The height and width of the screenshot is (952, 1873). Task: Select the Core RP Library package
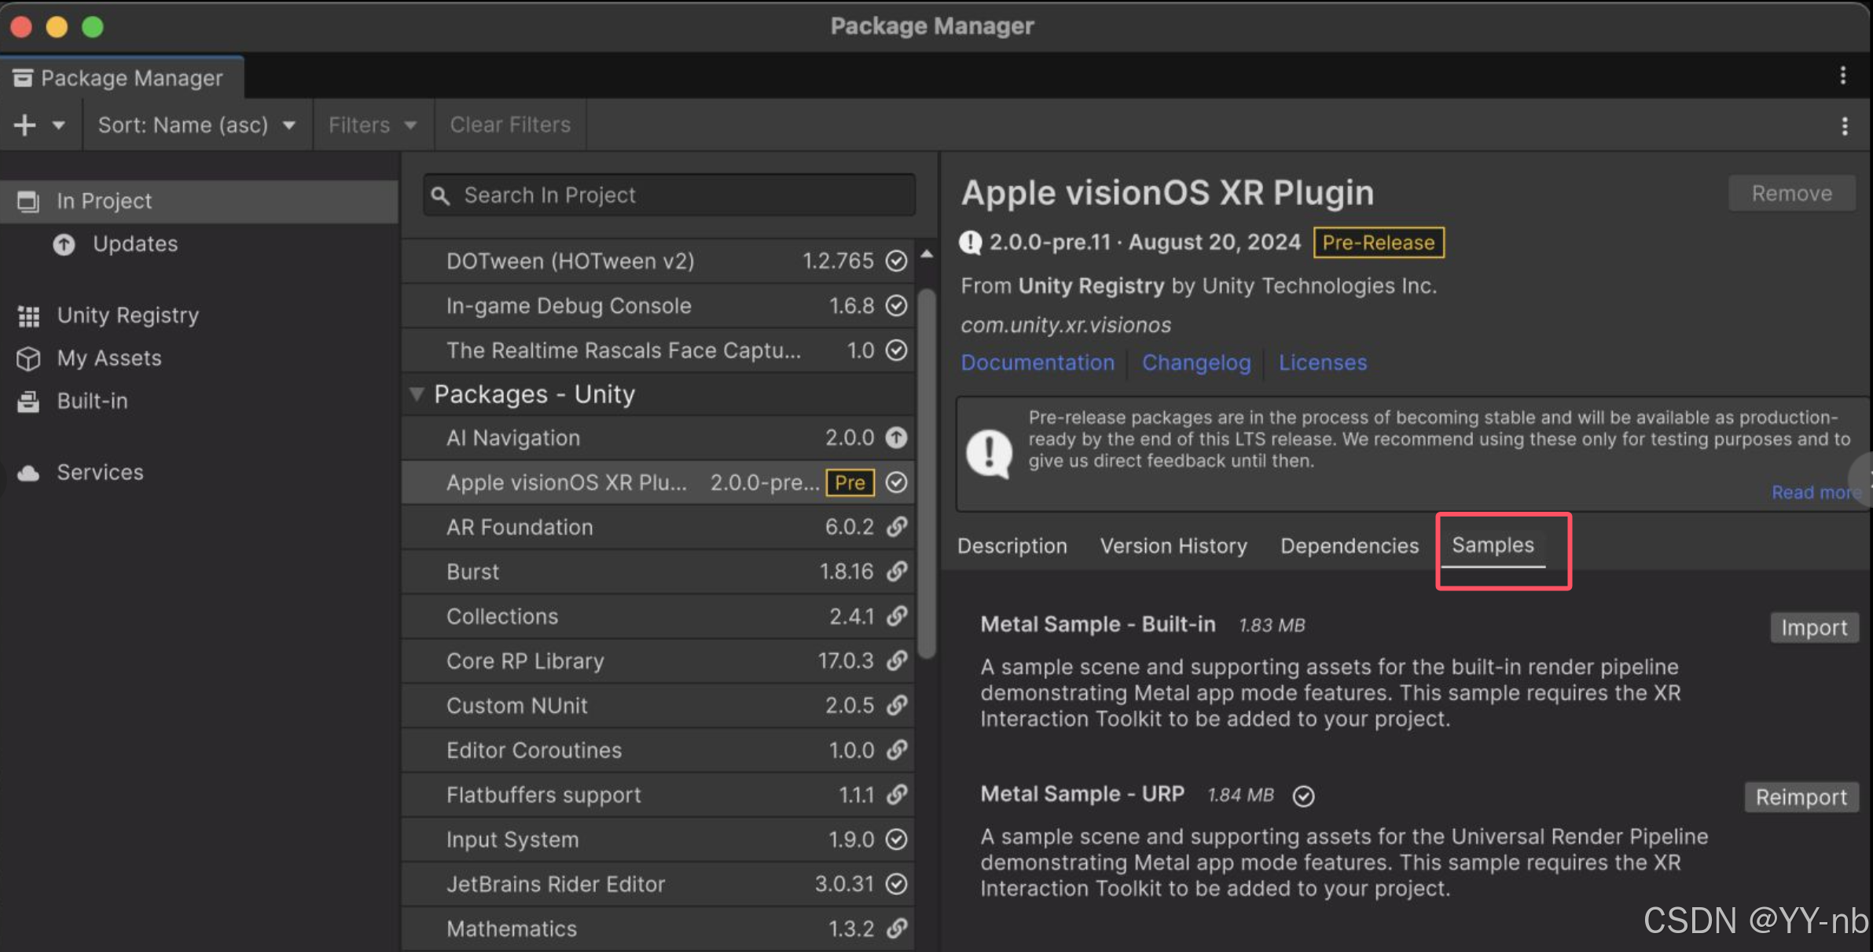click(x=659, y=661)
